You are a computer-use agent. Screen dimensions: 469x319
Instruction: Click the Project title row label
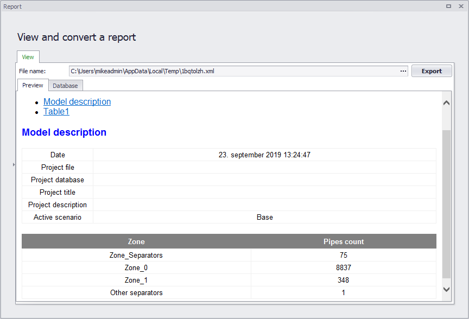click(58, 192)
